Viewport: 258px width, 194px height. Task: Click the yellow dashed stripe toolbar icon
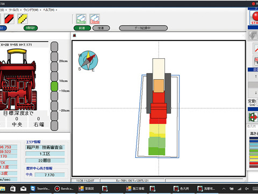click(x=23, y=19)
